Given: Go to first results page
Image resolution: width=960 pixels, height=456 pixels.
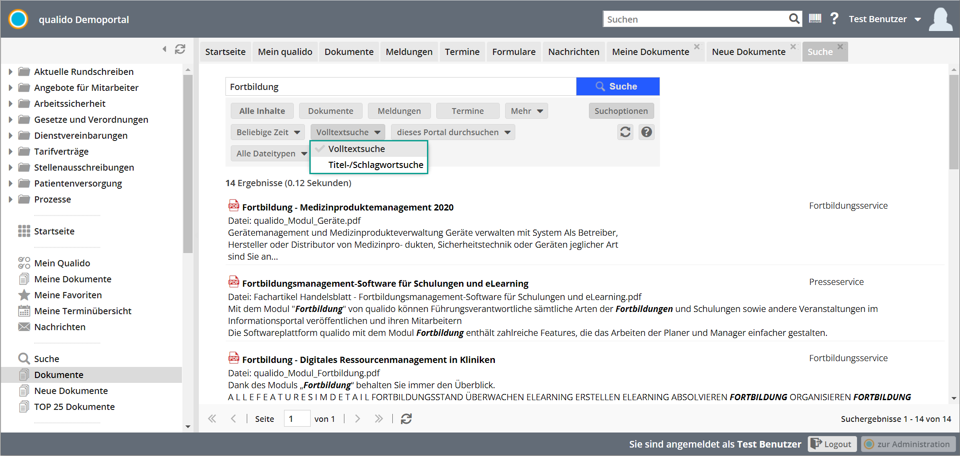Looking at the screenshot, I should click(x=212, y=419).
